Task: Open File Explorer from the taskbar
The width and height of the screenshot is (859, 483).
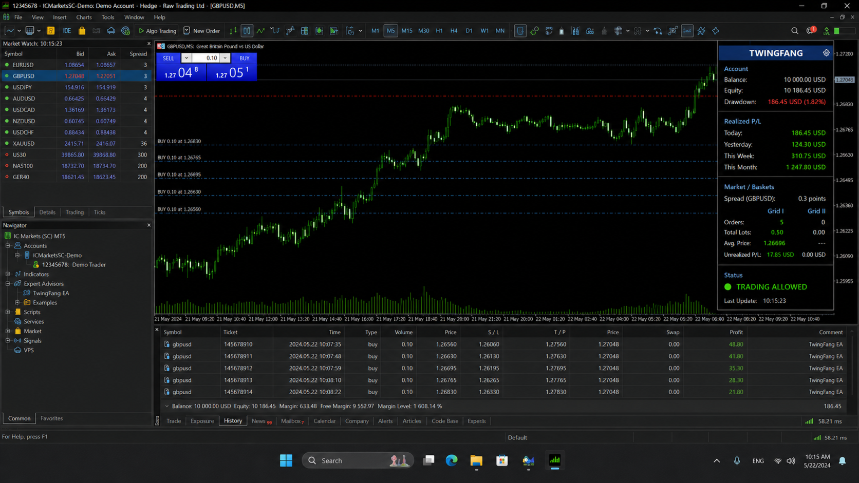Action: click(x=476, y=460)
